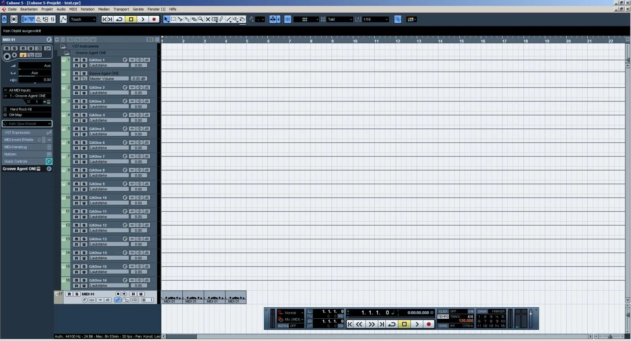This screenshot has width=631, height=341.
Task: Open the Quick Controls inspector section
Action: pos(16,161)
